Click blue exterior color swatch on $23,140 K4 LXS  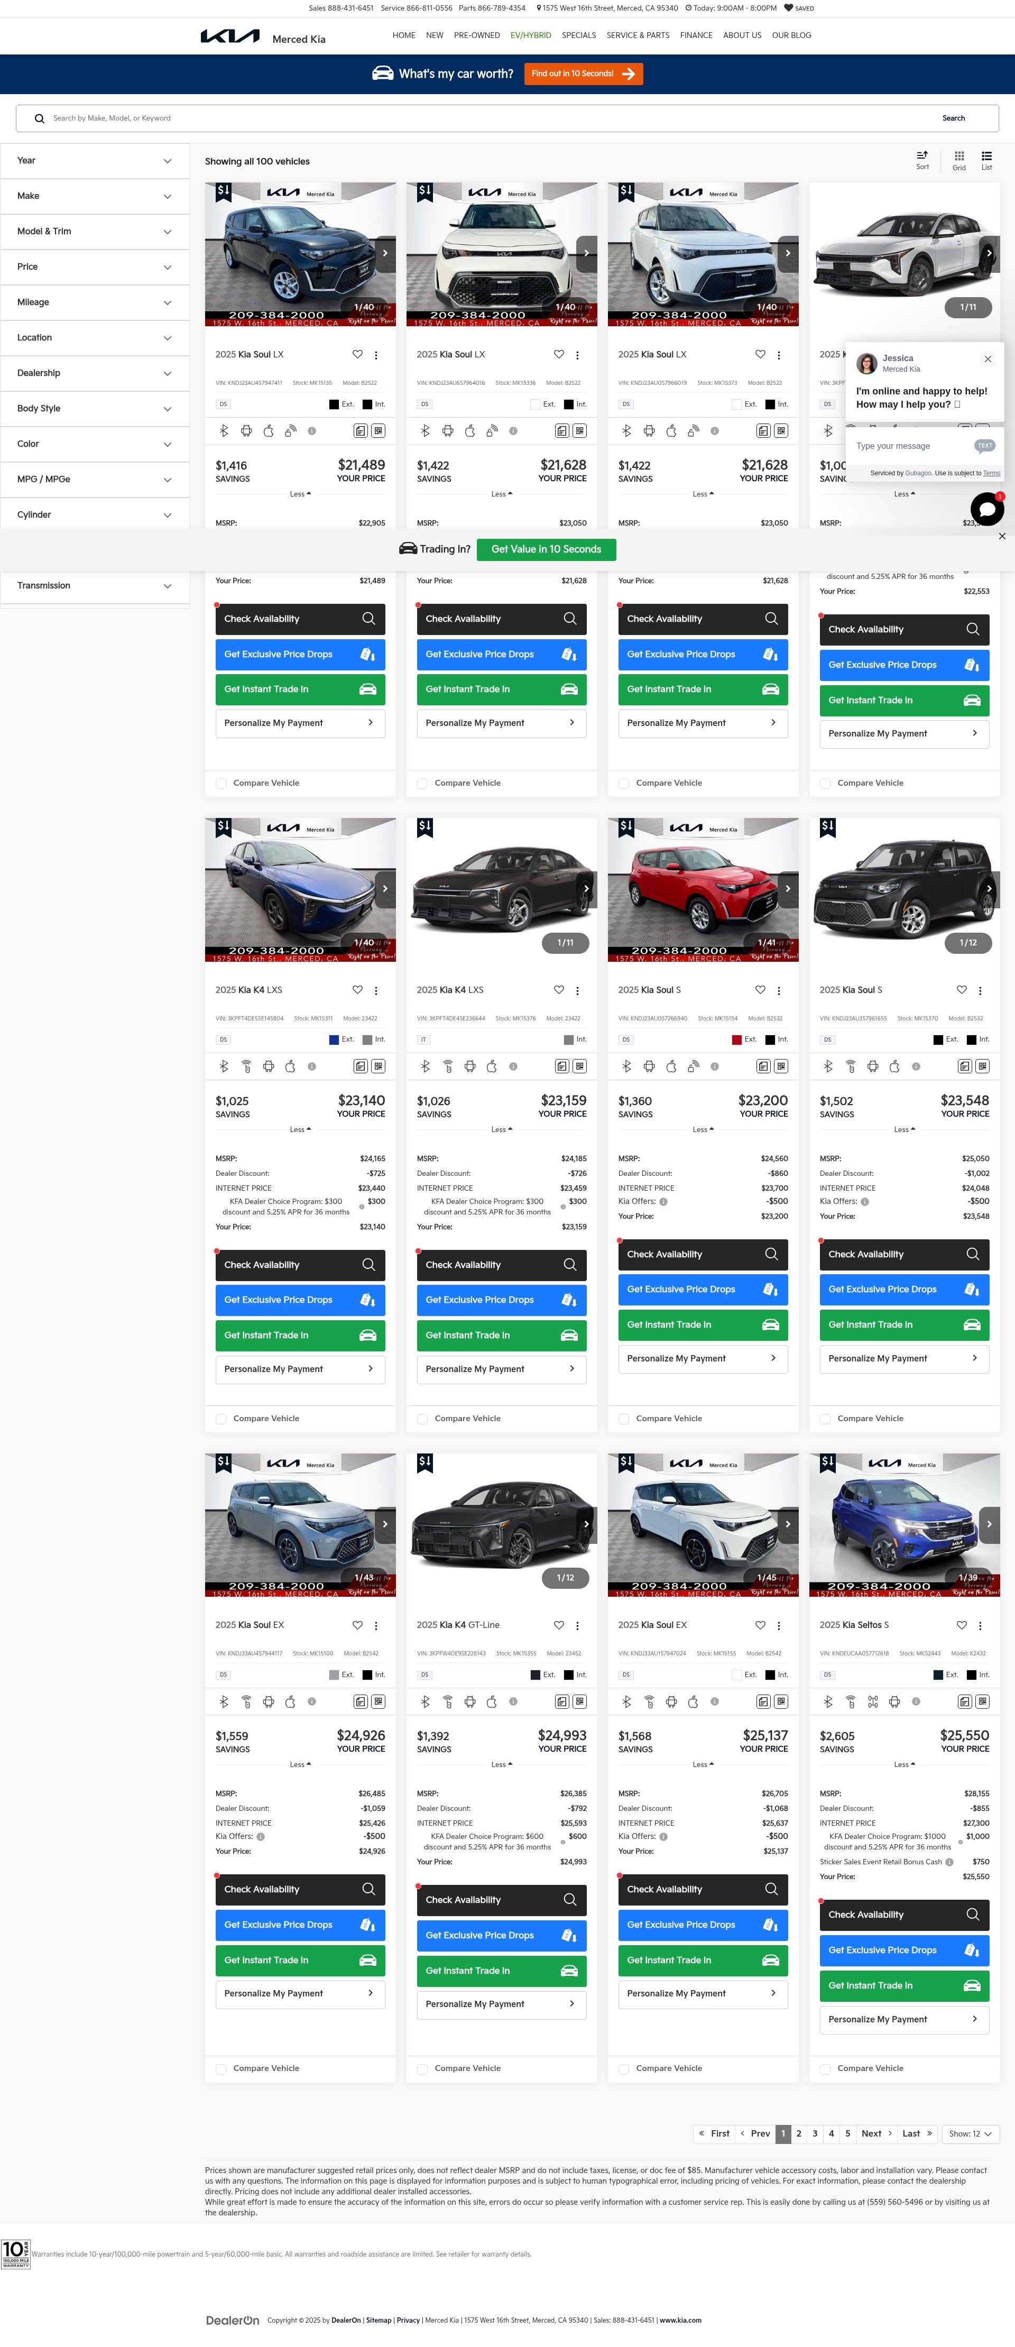(334, 1039)
